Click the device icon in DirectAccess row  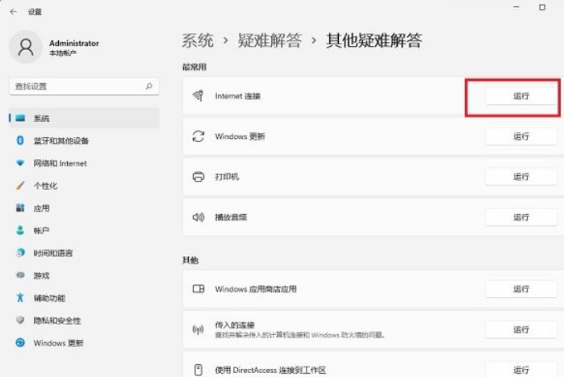[198, 370]
